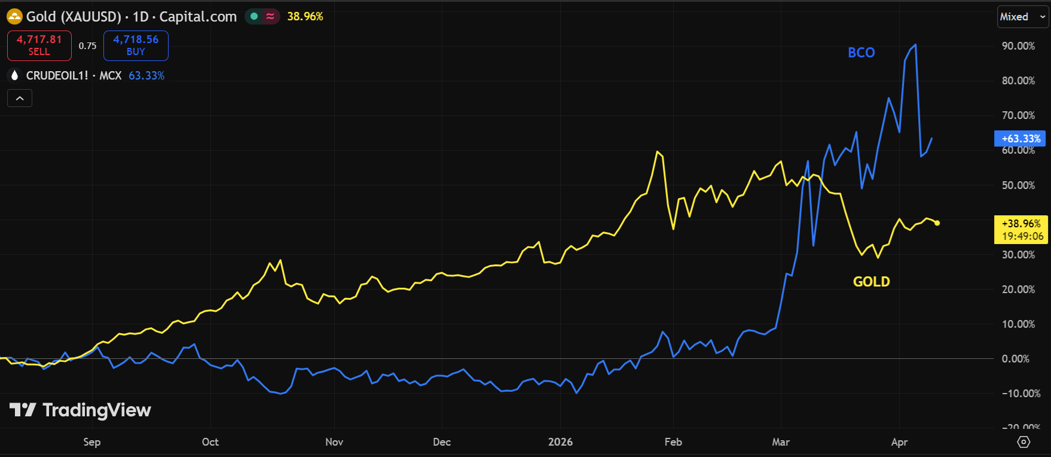
Task: Click the yellow GOLD text annotation
Action: tap(871, 282)
